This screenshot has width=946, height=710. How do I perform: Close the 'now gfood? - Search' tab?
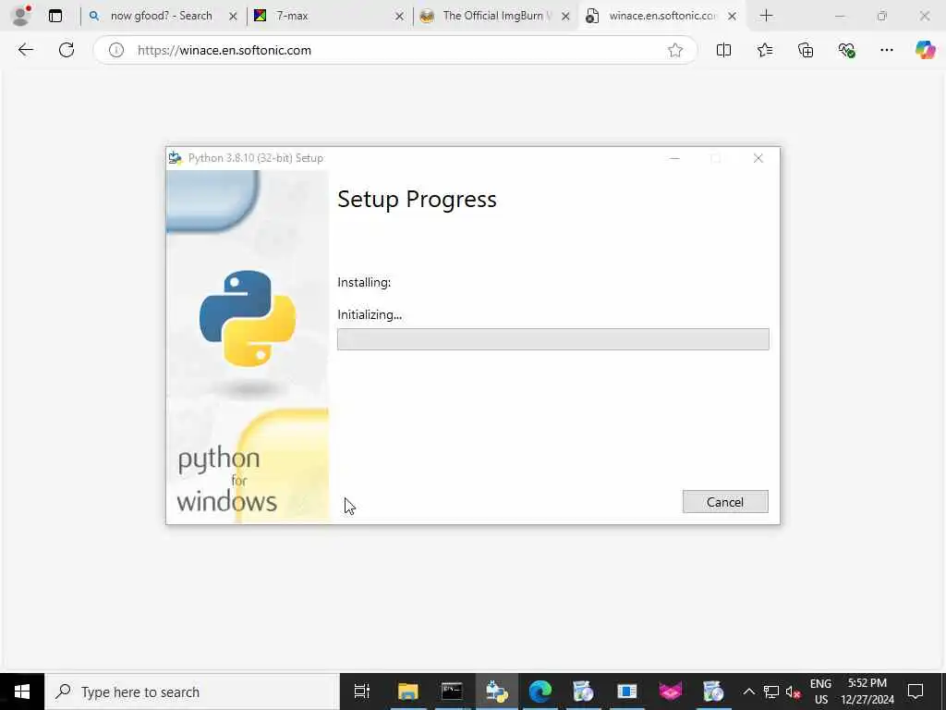233,17
